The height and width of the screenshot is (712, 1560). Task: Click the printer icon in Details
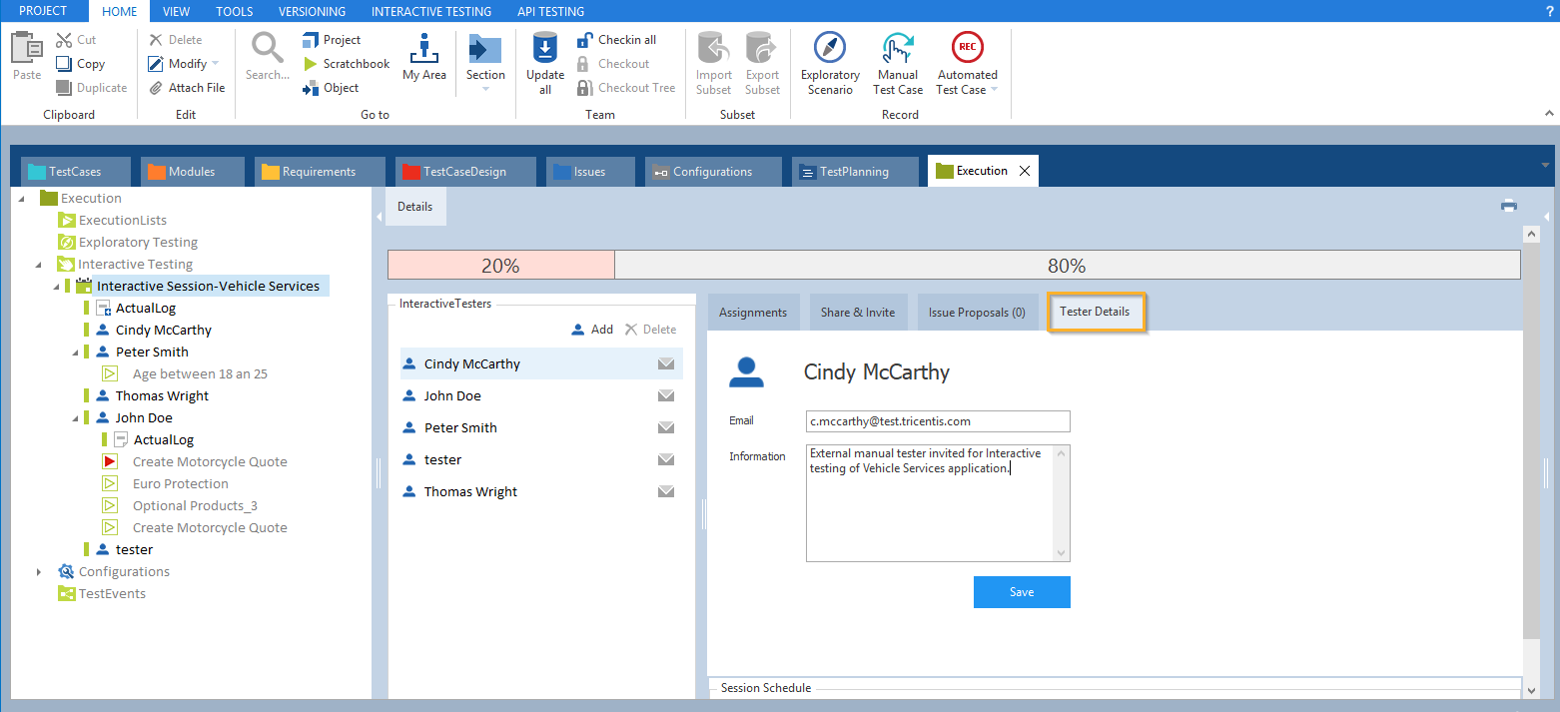click(1508, 206)
